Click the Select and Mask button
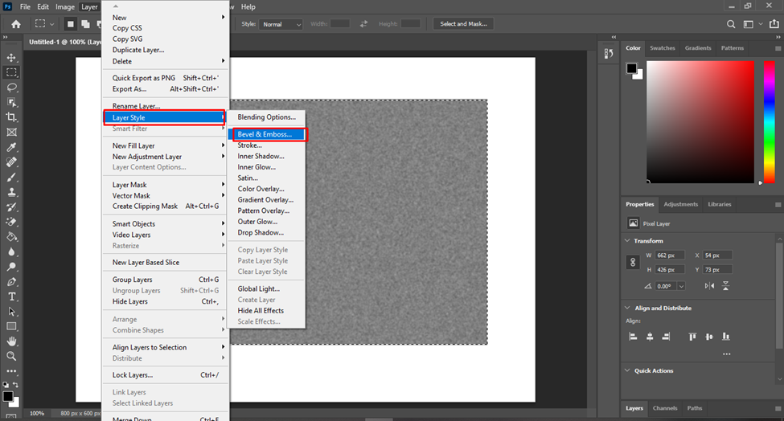Screen dimensions: 784x421 [463, 24]
